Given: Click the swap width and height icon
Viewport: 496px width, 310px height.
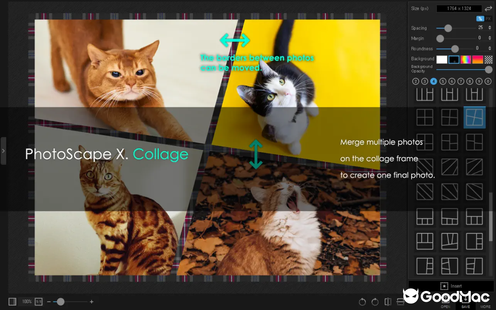Looking at the screenshot, I should tap(488, 9).
